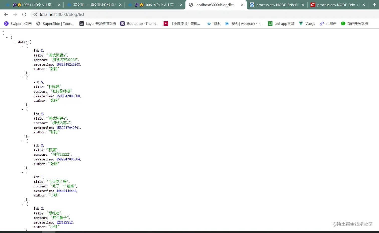Open the Swiper中文网 bookmark
This screenshot has width=379, height=233.
pyautogui.click(x=18, y=24)
